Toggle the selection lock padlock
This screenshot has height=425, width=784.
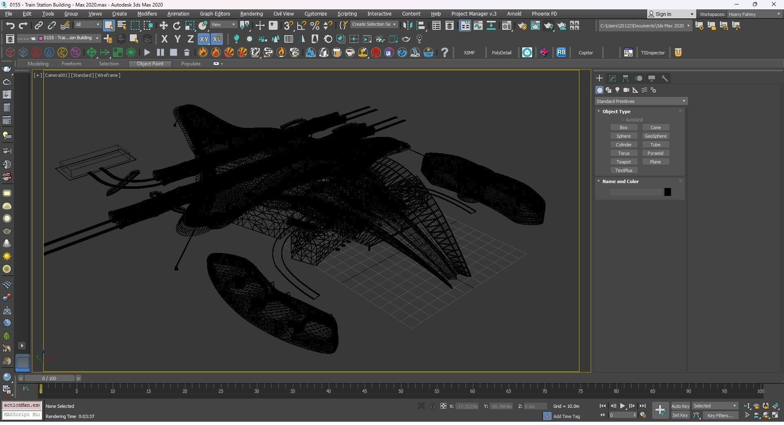click(432, 406)
